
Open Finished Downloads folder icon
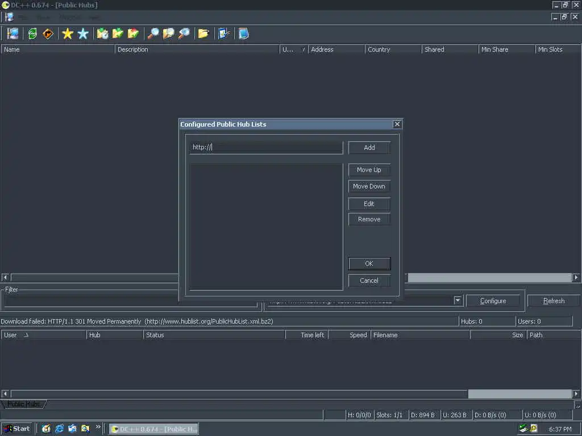click(x=118, y=33)
